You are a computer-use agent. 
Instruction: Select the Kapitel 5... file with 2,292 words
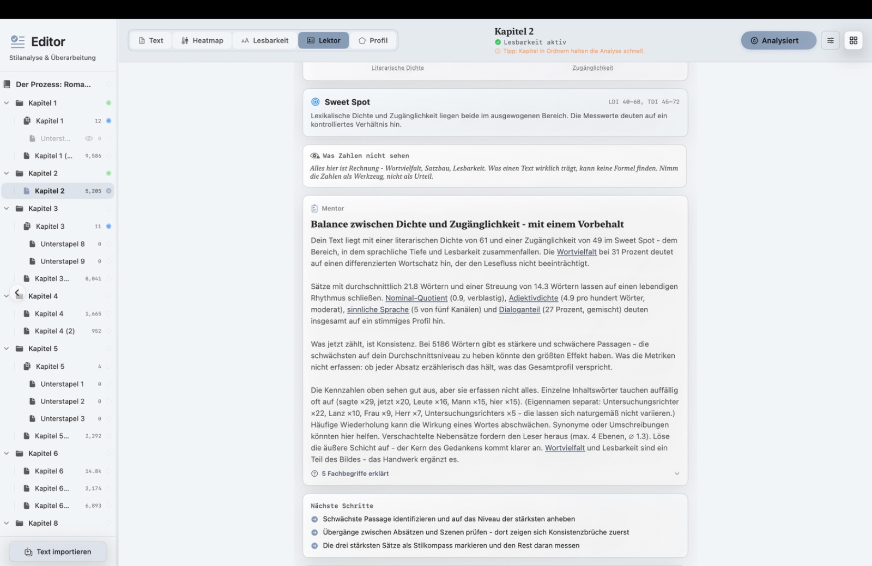coord(58,436)
